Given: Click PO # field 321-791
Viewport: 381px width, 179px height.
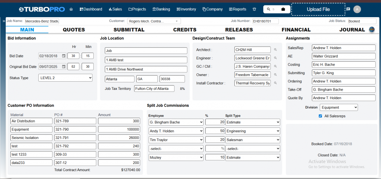Looking at the screenshot, I should [75, 138].
